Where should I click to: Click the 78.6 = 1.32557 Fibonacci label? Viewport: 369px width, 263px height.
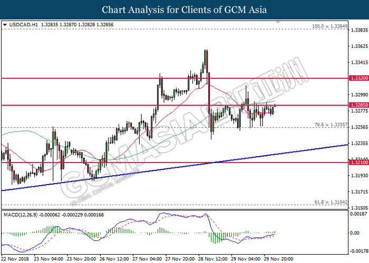(x=331, y=125)
